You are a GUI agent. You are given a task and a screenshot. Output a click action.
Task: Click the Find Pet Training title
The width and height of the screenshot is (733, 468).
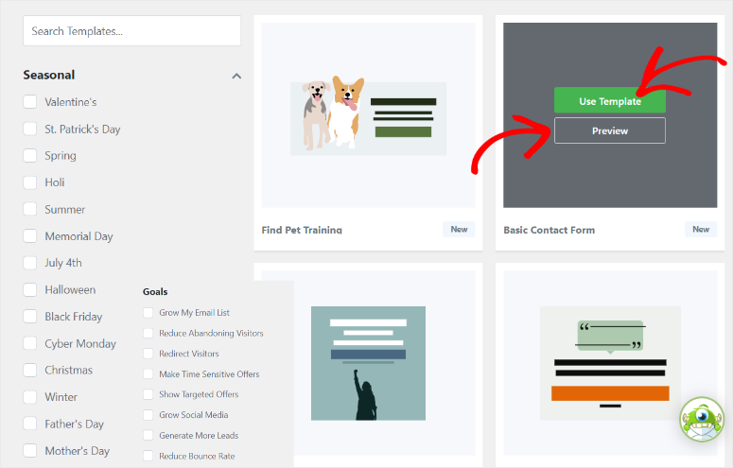pos(302,230)
